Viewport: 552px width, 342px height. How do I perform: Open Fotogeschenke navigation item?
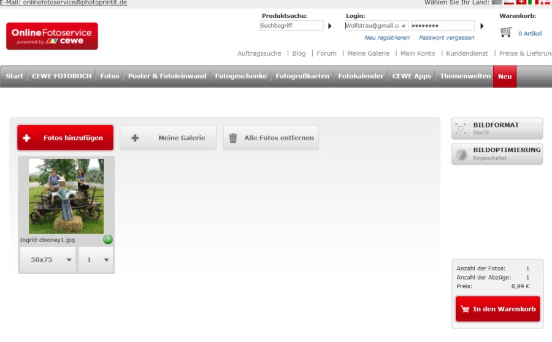coord(241,76)
